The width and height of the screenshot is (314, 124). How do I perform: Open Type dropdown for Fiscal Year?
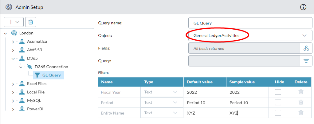pyautogui.click(x=162, y=92)
